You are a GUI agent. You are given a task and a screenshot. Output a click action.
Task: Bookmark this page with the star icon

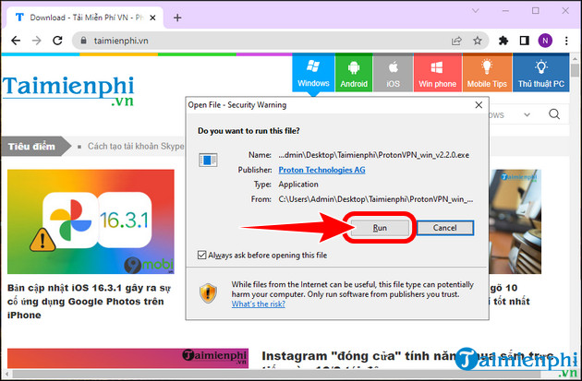pos(479,41)
